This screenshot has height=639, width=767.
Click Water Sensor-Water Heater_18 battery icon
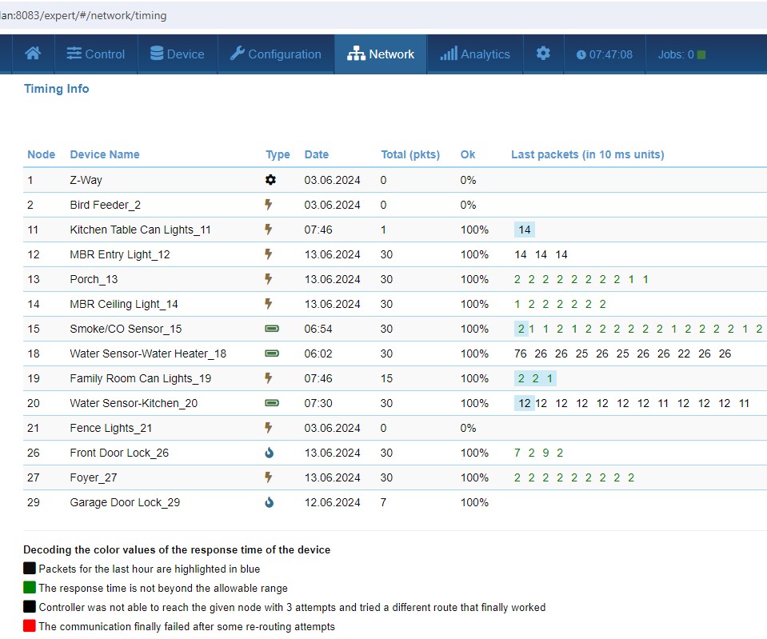pyautogui.click(x=272, y=353)
